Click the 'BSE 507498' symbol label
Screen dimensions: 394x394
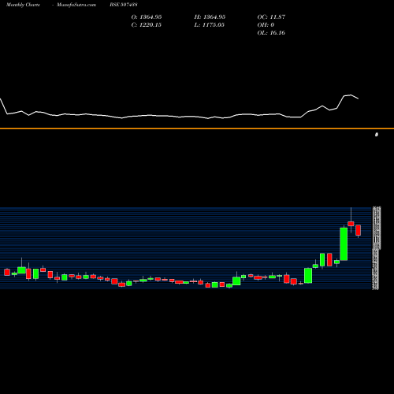pos(124,5)
